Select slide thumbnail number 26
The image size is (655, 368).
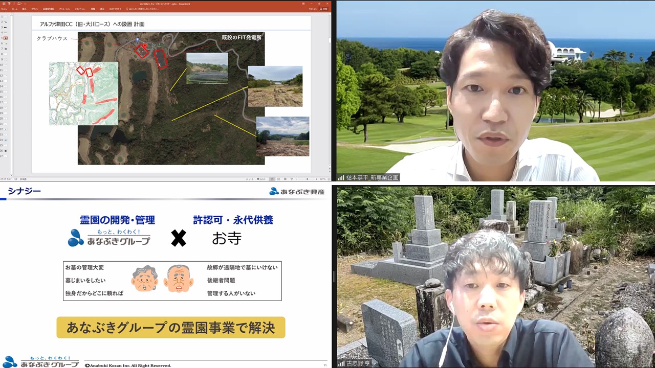pos(5,150)
